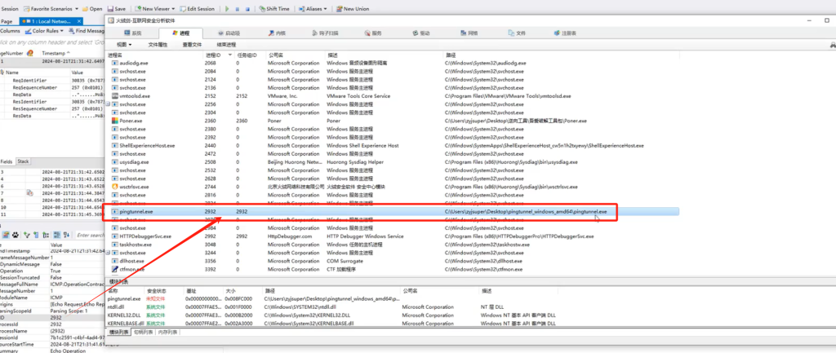Open the 视图 dropdown menu
This screenshot has height=353, width=836.
coord(124,45)
